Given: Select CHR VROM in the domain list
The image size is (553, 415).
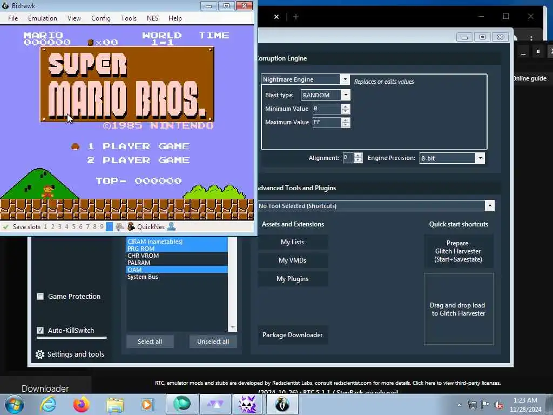Looking at the screenshot, I should (177, 256).
